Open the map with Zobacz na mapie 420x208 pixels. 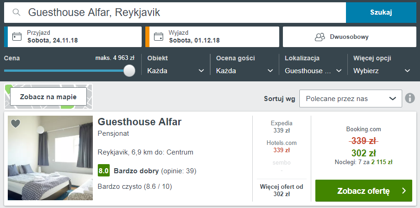coord(48,97)
